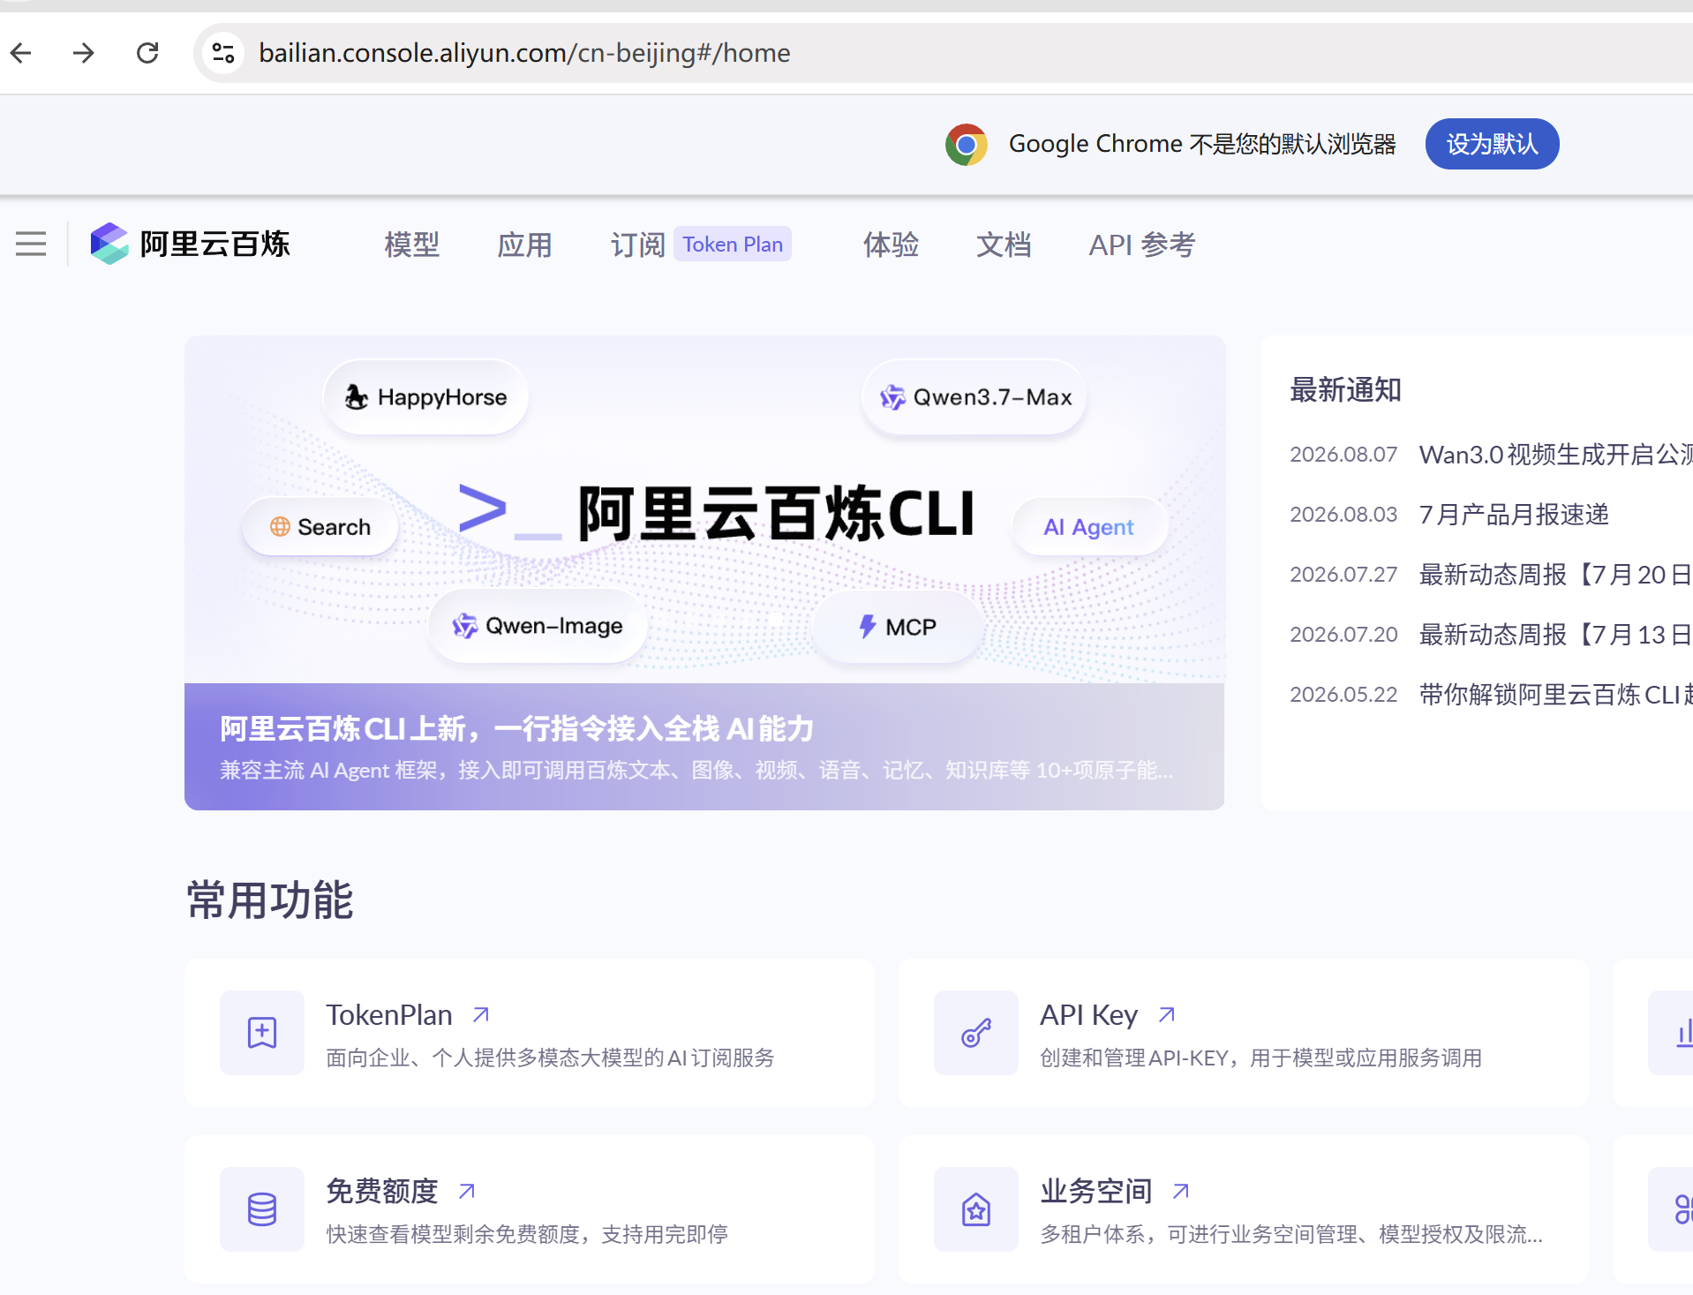Go back to the previous page
The height and width of the screenshot is (1295, 1693).
tap(21, 53)
